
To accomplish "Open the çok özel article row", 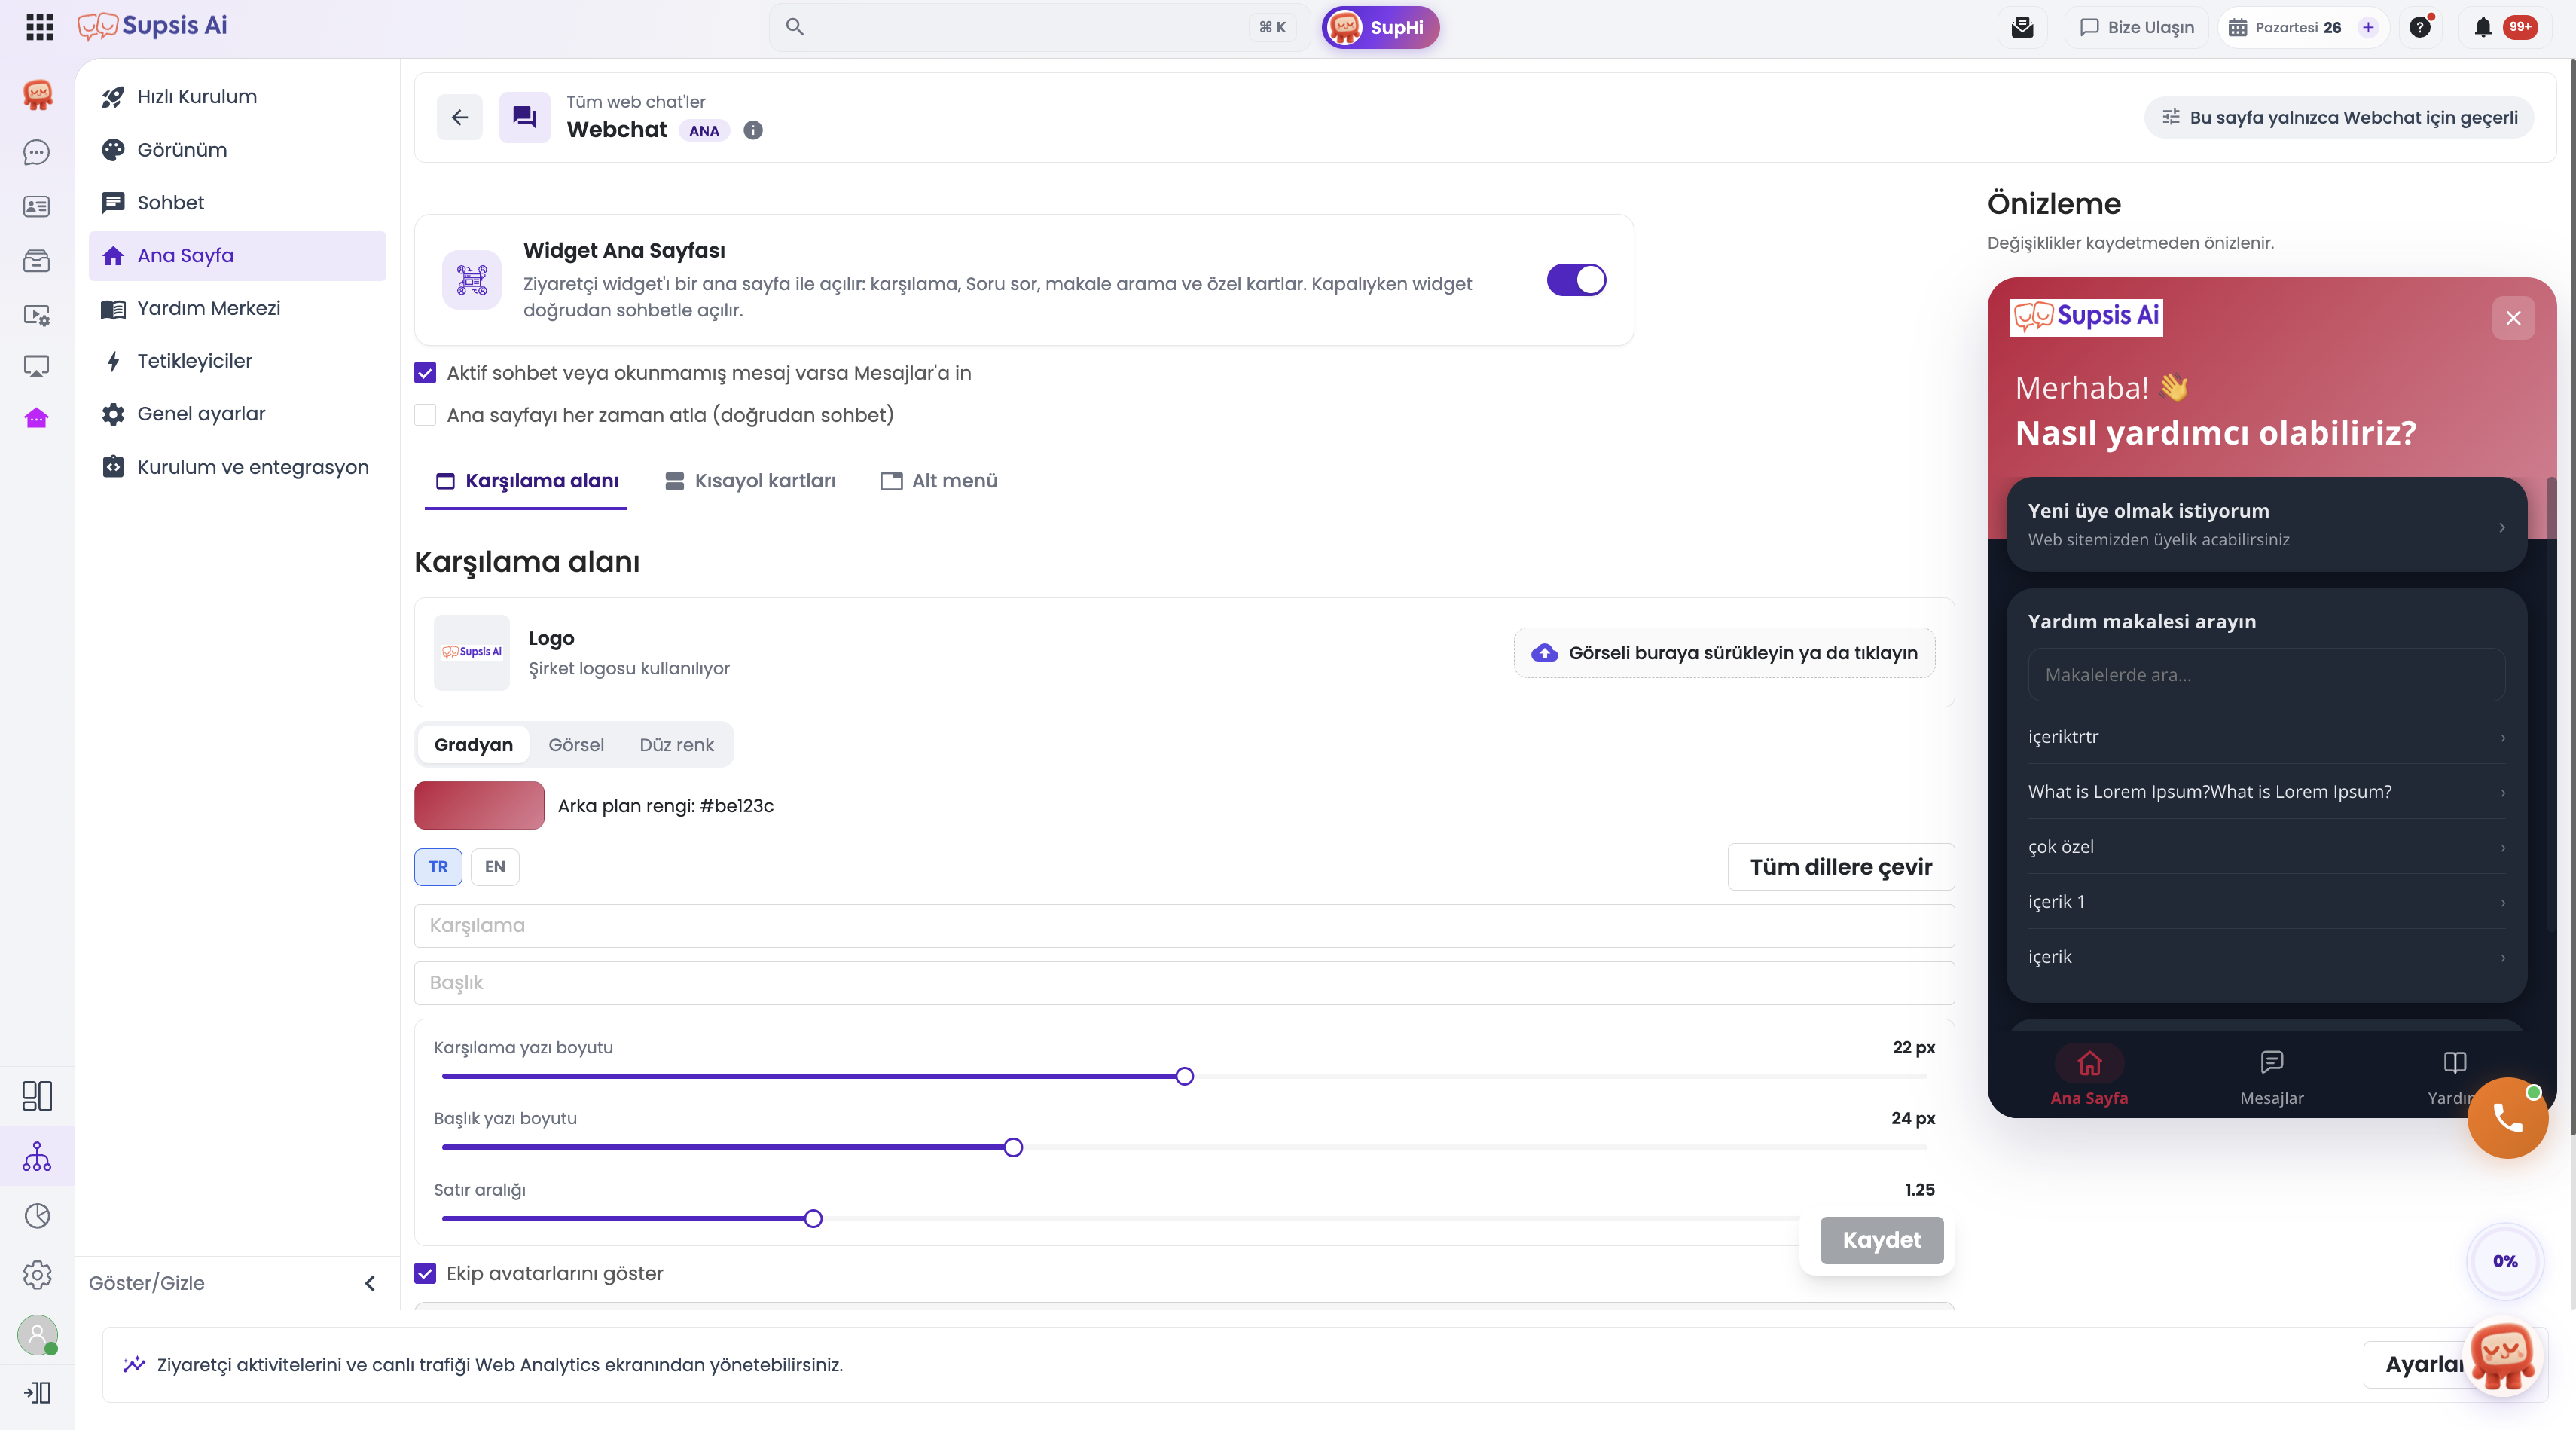I will click(x=2266, y=847).
